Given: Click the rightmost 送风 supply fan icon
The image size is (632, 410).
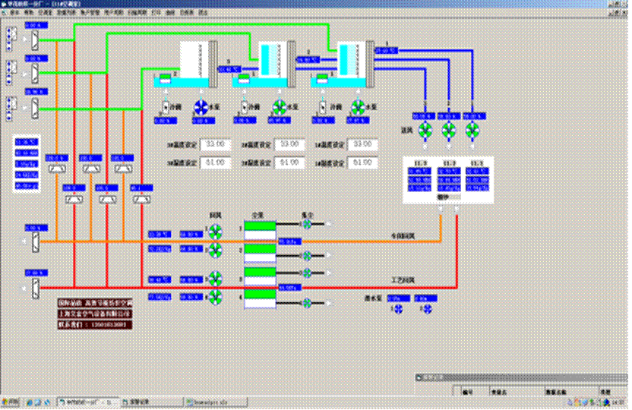Looking at the screenshot, I should coord(472,129).
